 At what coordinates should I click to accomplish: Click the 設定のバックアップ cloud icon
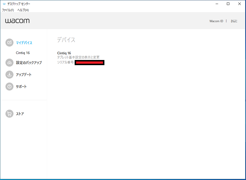(x=9, y=63)
